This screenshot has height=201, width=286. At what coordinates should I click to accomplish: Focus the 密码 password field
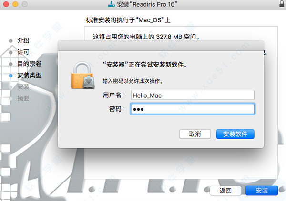pyautogui.click(x=193, y=109)
